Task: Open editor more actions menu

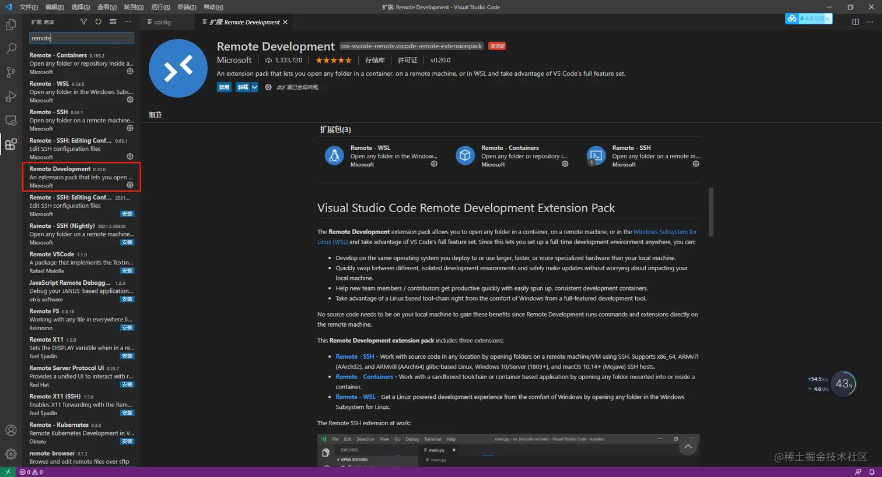Action: [x=870, y=22]
